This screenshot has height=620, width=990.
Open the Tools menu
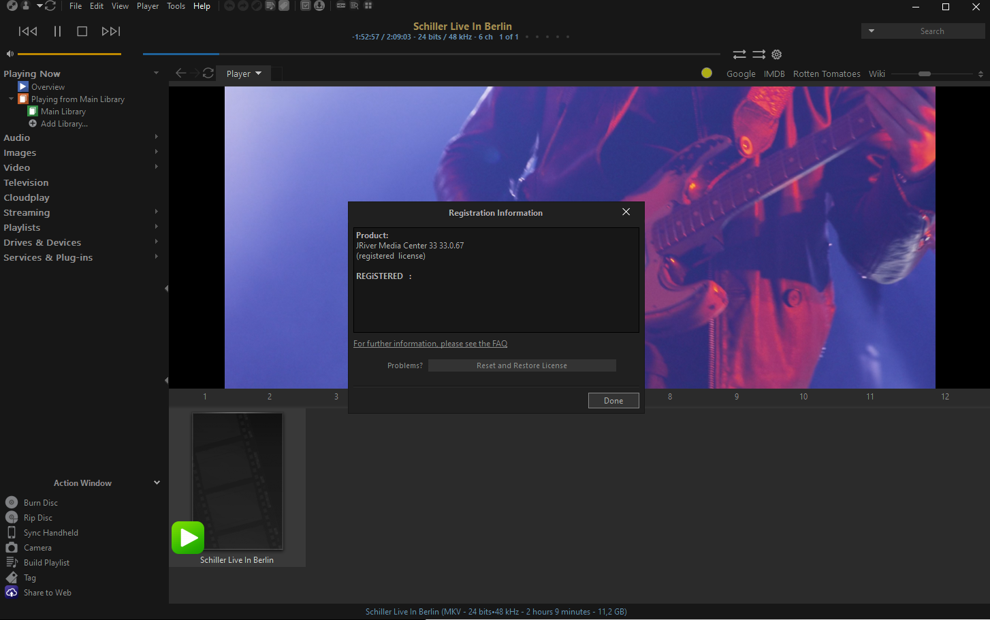coord(176,6)
